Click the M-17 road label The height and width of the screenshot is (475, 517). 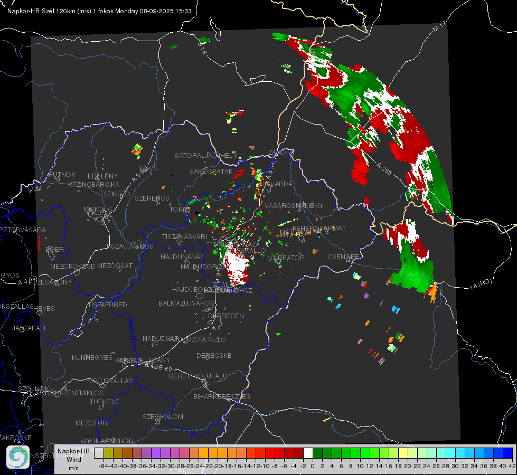pyautogui.click(x=438, y=26)
